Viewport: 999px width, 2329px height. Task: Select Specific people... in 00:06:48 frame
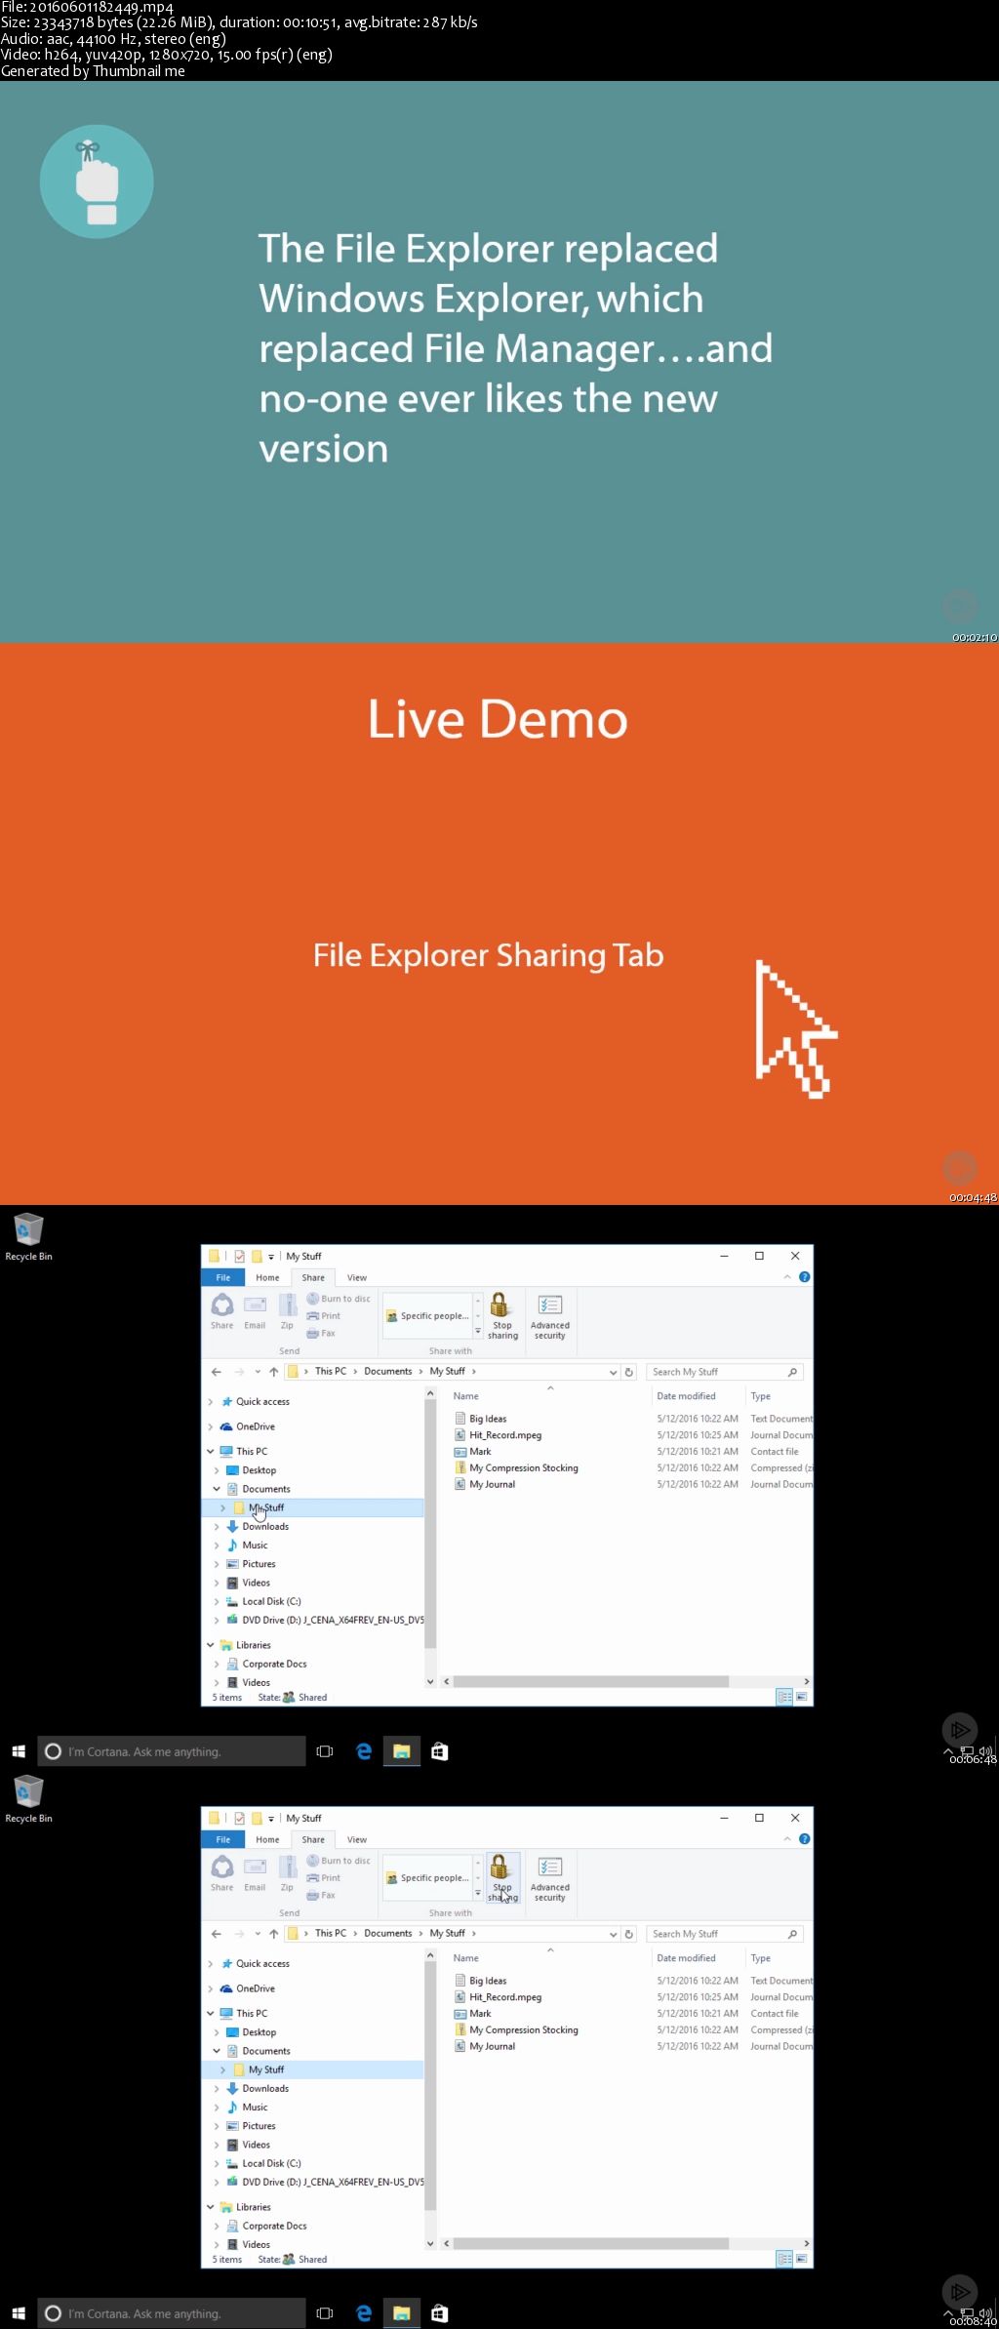click(x=428, y=1316)
